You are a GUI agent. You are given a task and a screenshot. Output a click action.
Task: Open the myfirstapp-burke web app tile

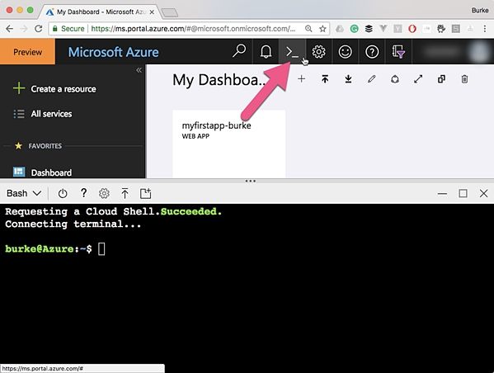click(229, 144)
